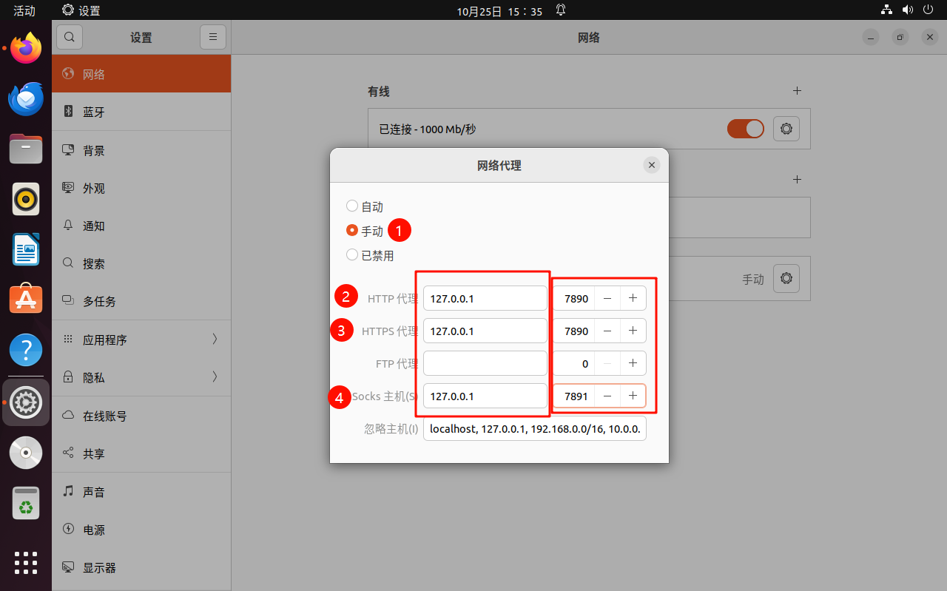Show applications grid in dock
Image resolution: width=947 pixels, height=591 pixels.
click(x=26, y=562)
